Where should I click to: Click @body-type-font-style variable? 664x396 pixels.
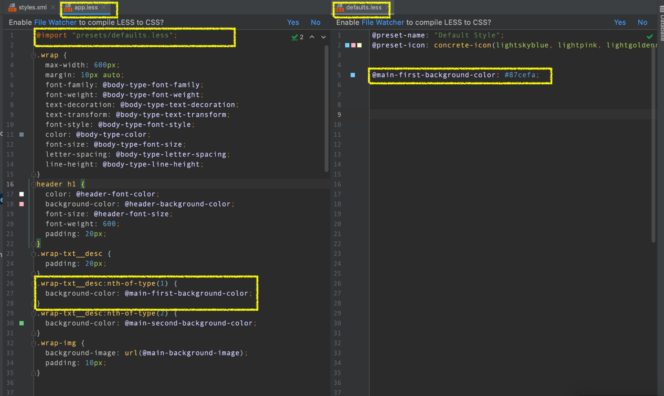[x=145, y=125]
